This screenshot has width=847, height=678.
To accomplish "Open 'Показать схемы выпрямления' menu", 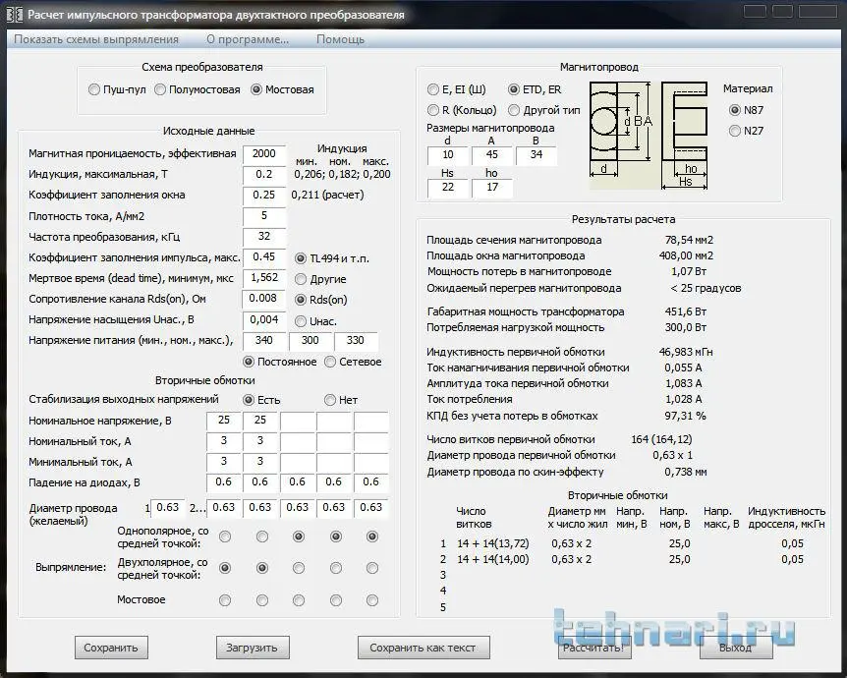I will point(96,39).
